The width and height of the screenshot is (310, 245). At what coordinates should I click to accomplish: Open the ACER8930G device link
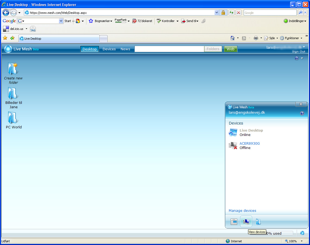[249, 143]
